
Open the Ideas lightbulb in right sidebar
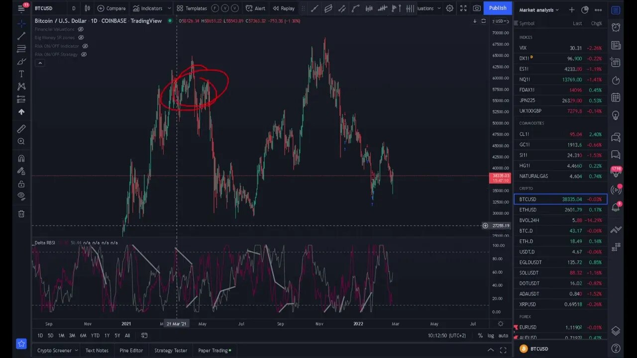pos(616,115)
